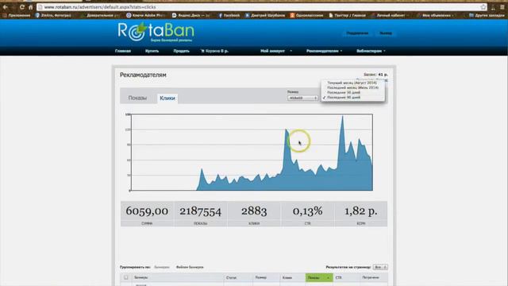The height and width of the screenshot is (286, 508).
Task: Select Последние 30 дней option
Action: click(x=344, y=92)
